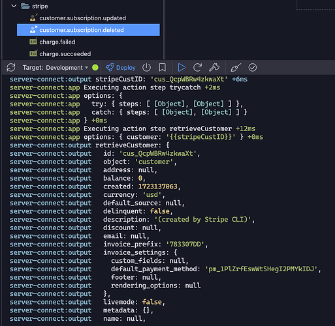Click the 'catch: { steps:' log line

pos(128,112)
